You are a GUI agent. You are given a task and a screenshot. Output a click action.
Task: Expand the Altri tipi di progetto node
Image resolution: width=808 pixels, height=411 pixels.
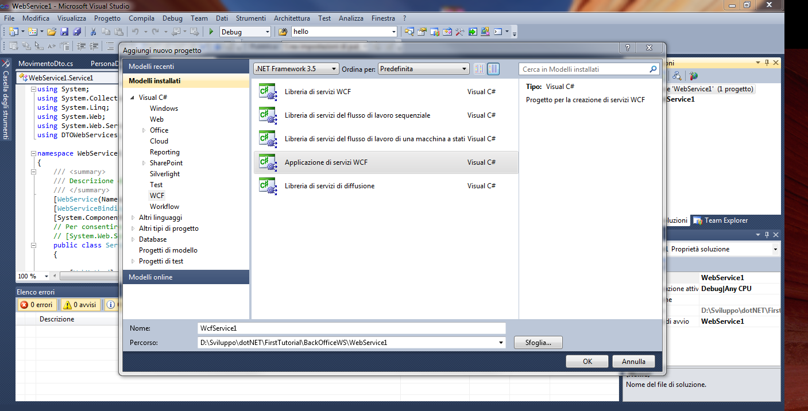[x=133, y=228]
